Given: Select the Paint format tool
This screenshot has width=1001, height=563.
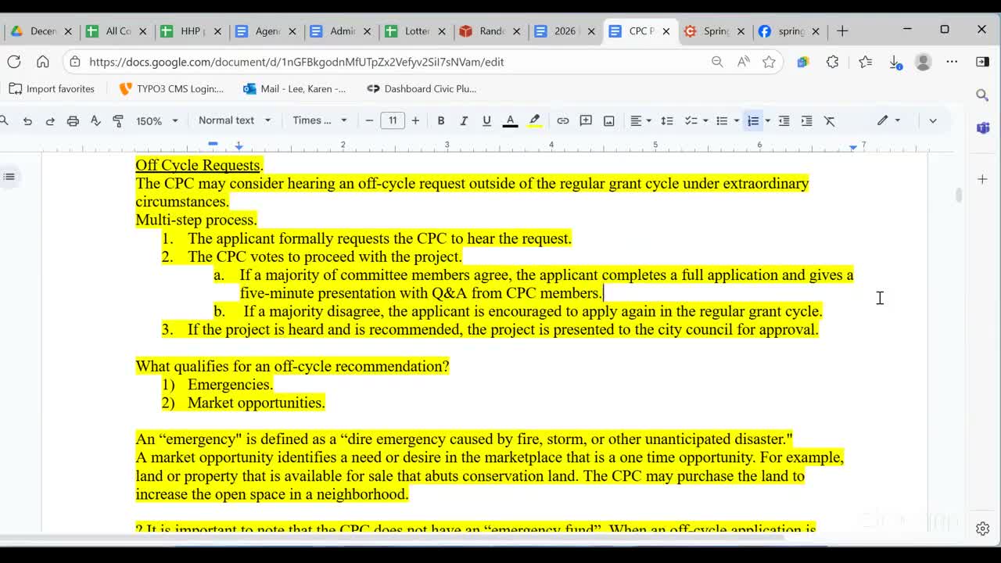Looking at the screenshot, I should click(x=117, y=120).
